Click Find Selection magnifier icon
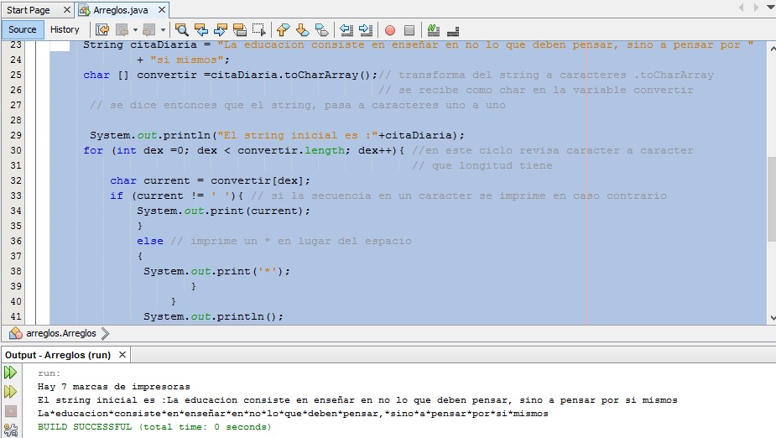The width and height of the screenshot is (776, 438). [x=181, y=29]
